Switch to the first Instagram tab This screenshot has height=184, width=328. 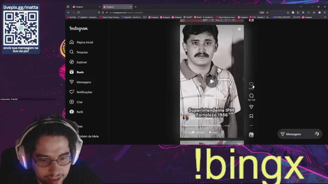[x=87, y=7]
